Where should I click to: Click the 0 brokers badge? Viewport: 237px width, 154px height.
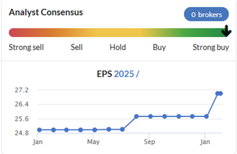coord(206,14)
